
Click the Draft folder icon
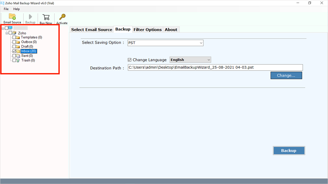tap(18, 47)
